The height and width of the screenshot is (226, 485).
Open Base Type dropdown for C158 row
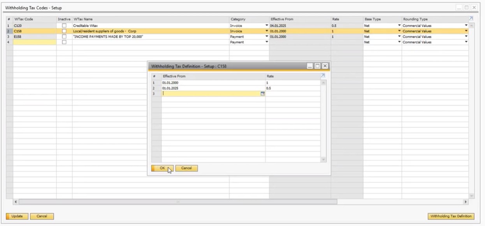399,31
